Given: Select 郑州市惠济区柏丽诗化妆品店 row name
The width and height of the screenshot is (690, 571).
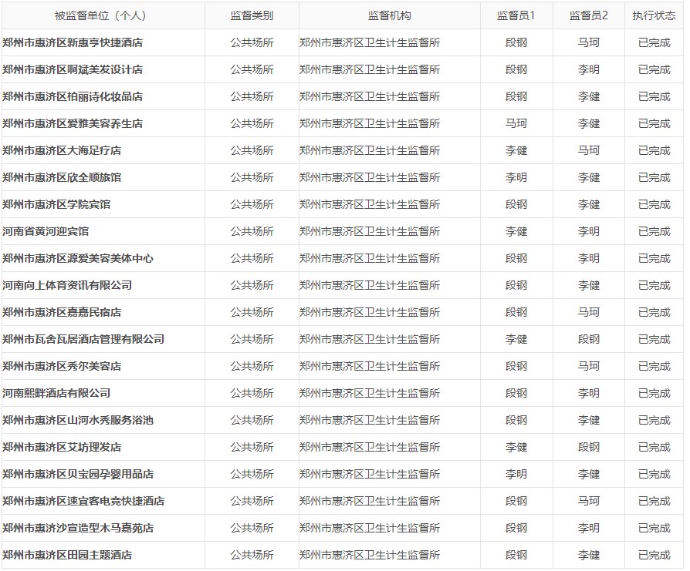Looking at the screenshot, I should 73,96.
